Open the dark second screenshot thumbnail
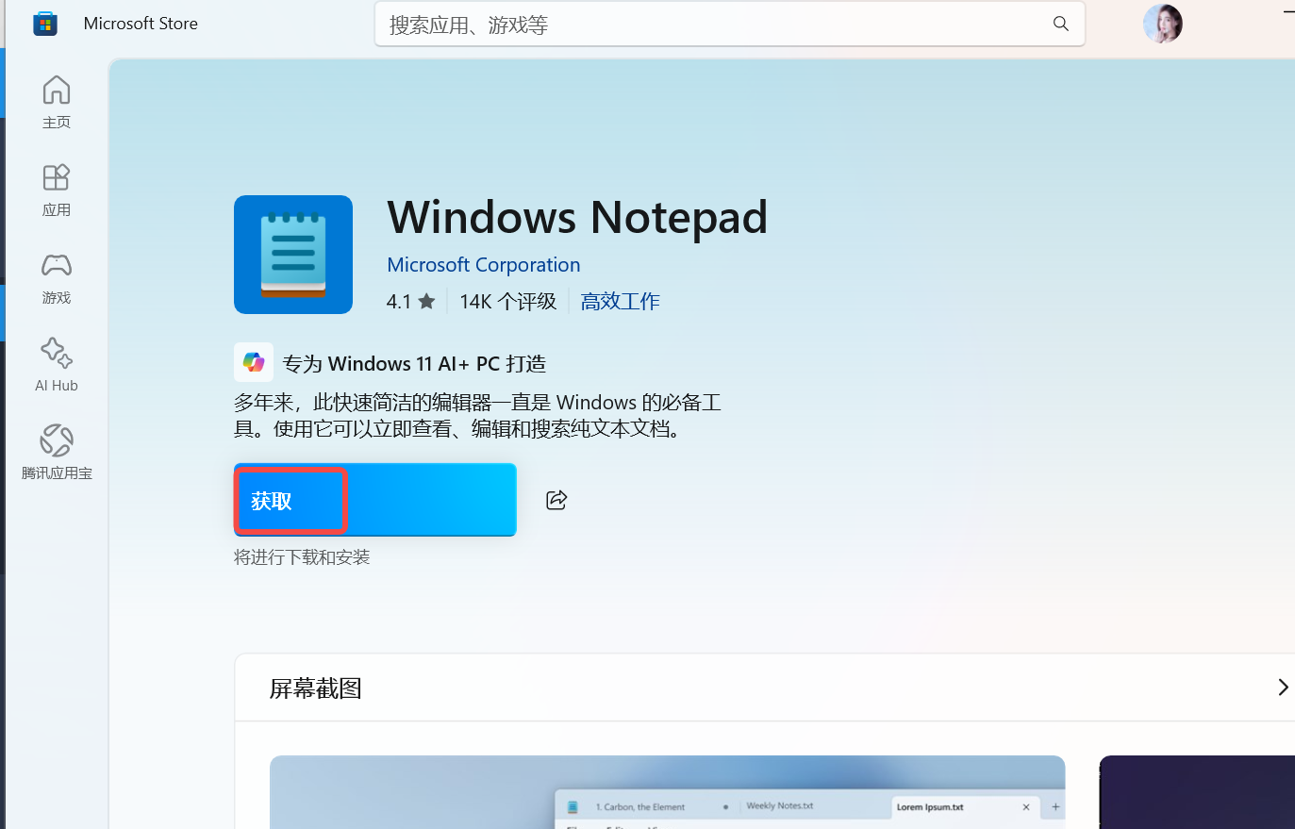The image size is (1295, 829). 1198,792
